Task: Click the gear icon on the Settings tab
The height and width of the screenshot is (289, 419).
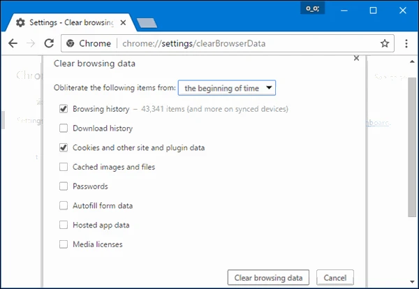Action: 20,23
